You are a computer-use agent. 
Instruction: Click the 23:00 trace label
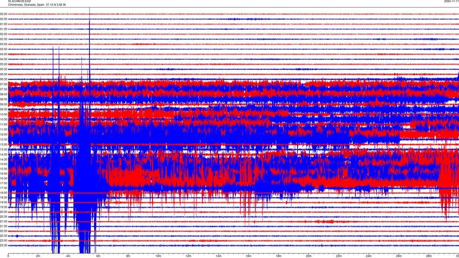tap(4, 241)
